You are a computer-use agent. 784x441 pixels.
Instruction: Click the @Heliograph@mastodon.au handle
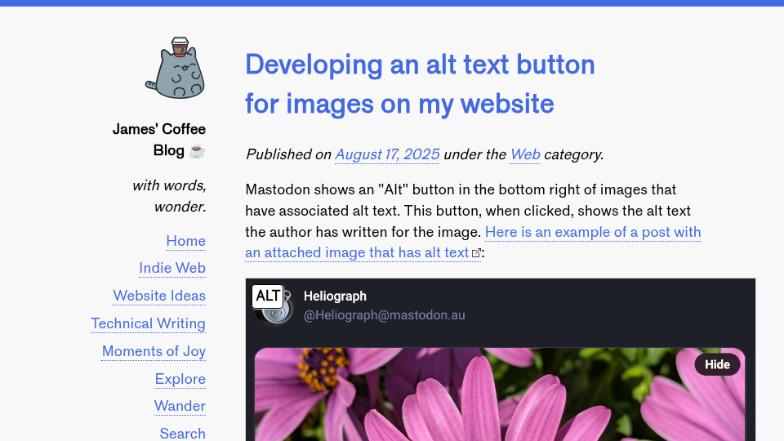pos(384,315)
